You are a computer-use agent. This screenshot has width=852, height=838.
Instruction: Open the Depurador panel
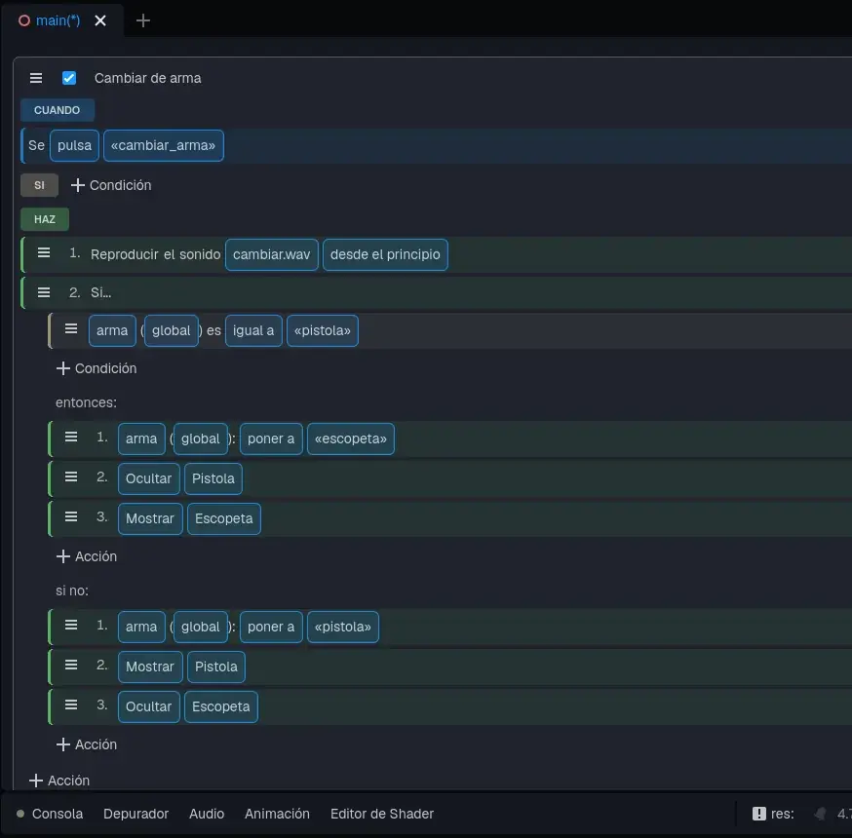[x=136, y=814]
